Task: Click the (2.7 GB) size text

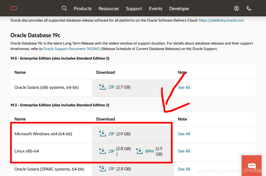Action: [x=123, y=87]
